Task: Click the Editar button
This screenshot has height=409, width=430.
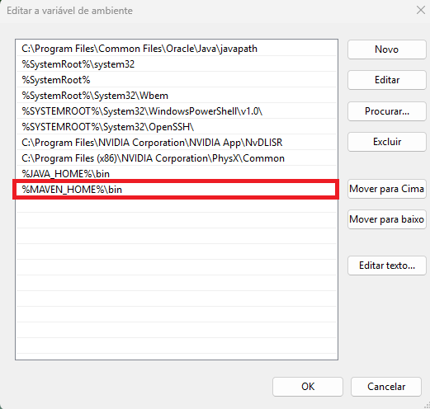Action: 387,80
